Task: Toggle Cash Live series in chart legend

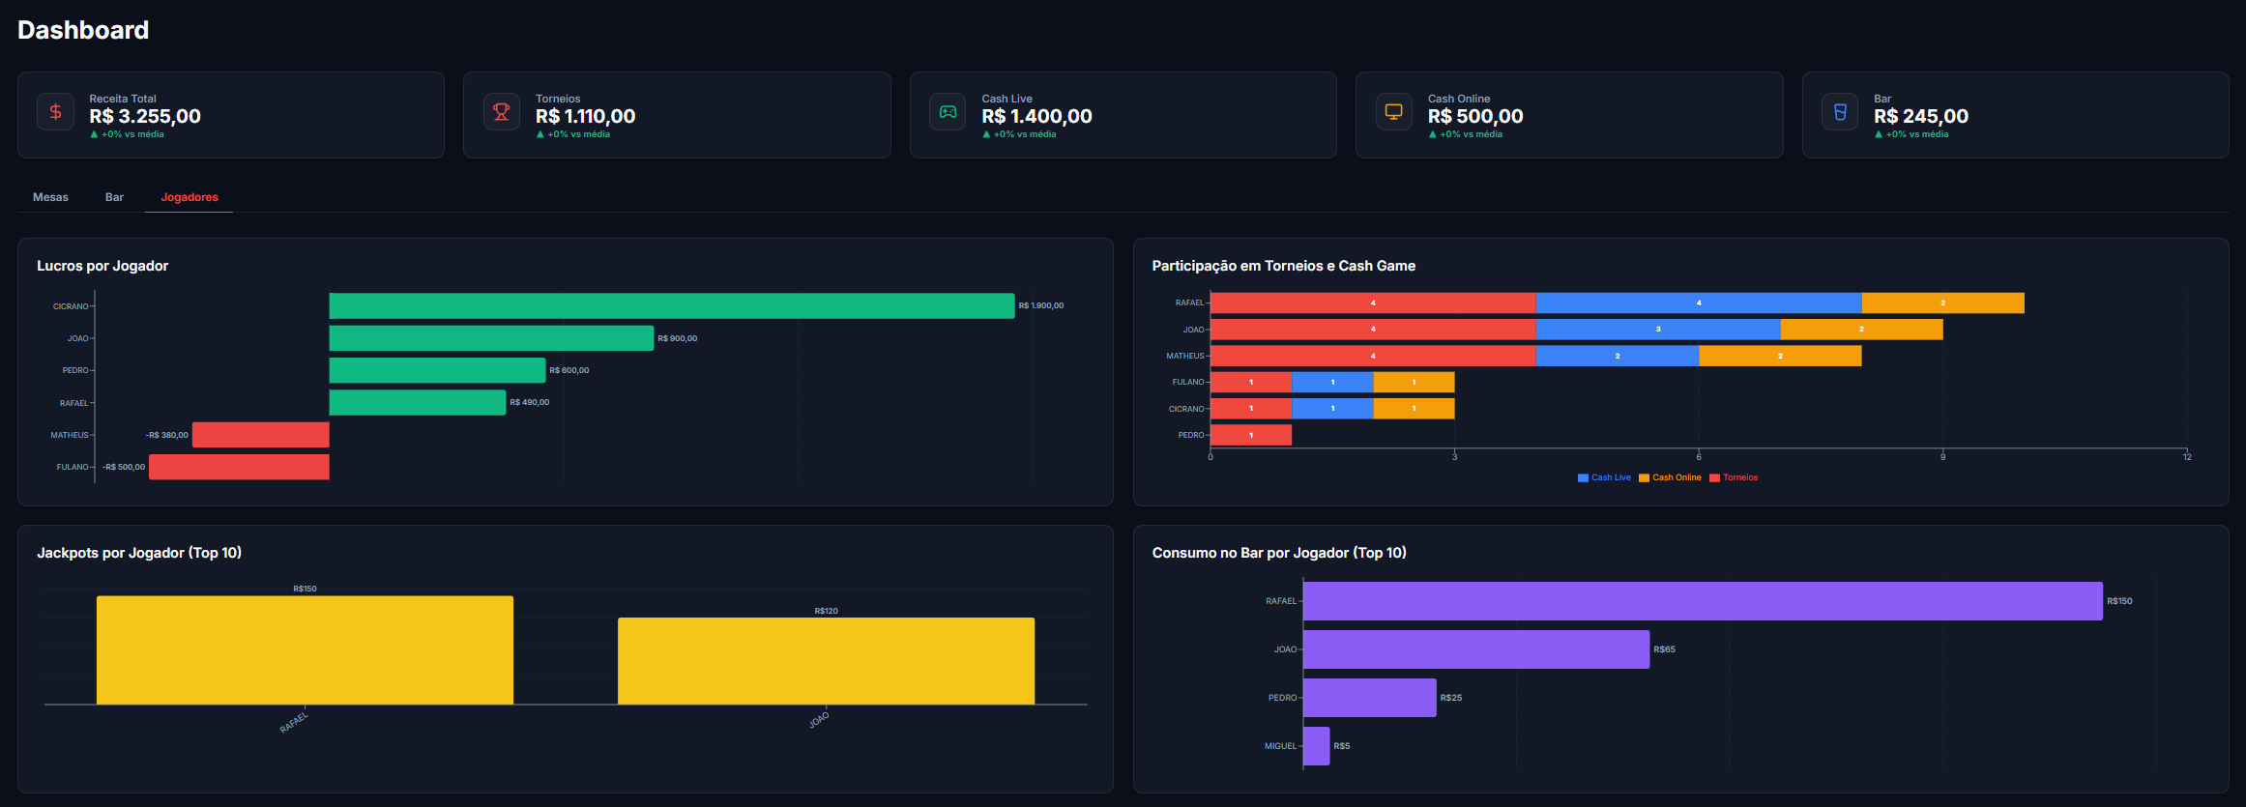Action: 1604,477
